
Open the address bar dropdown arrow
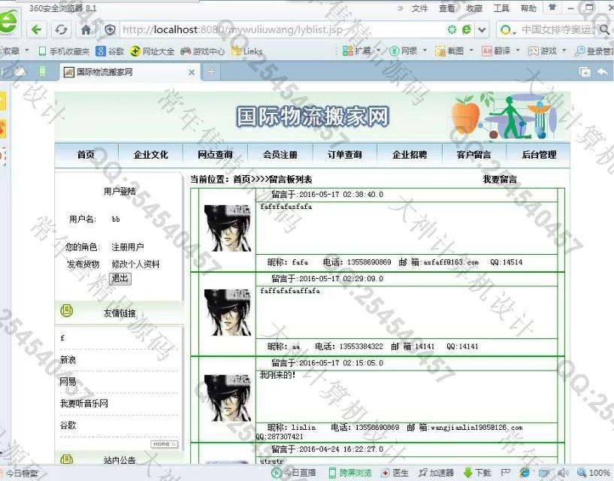tap(482, 30)
